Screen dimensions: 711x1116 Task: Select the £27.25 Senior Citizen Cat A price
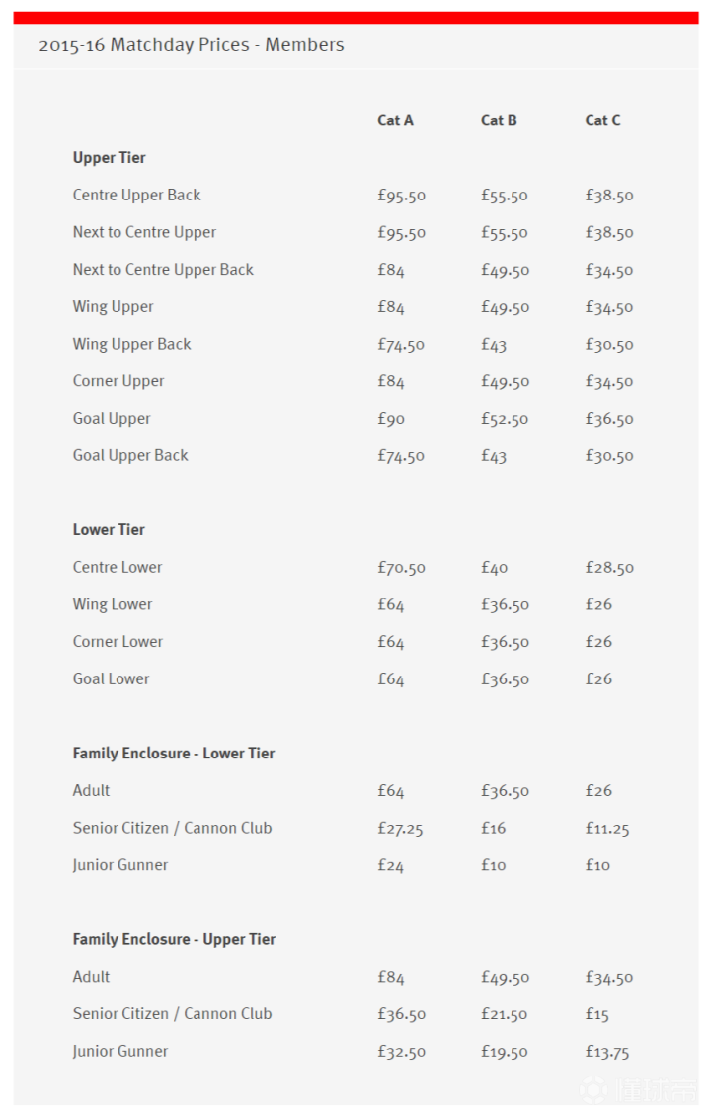tap(400, 829)
